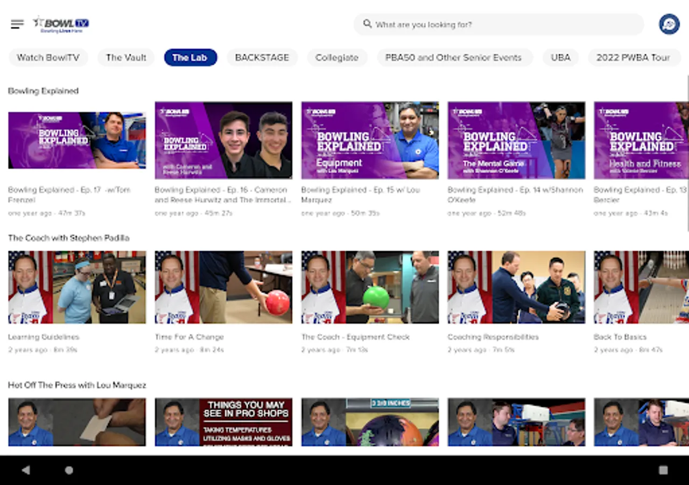
Task: Open the hamburger navigation menu
Action: click(x=17, y=24)
